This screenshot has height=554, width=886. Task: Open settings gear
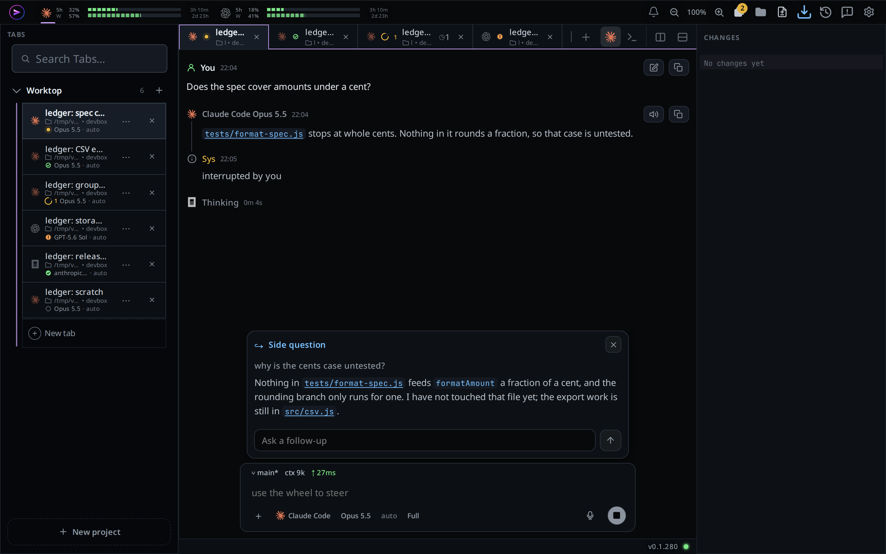click(x=869, y=12)
